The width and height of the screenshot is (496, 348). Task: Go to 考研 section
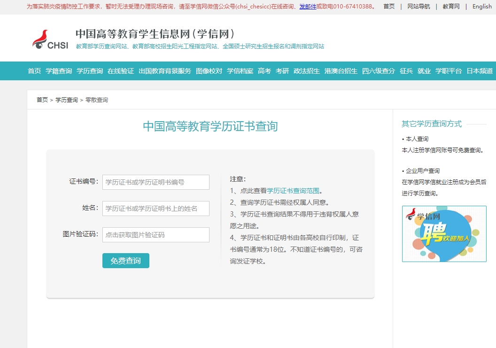[282, 71]
